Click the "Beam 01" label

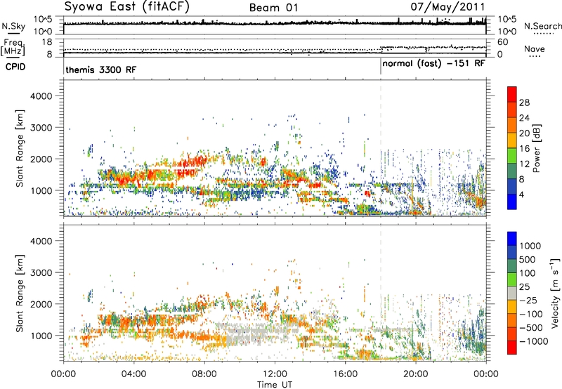point(273,8)
